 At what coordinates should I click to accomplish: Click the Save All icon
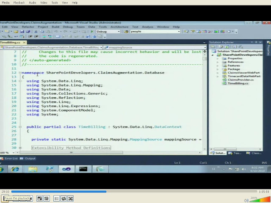(x=28, y=31)
